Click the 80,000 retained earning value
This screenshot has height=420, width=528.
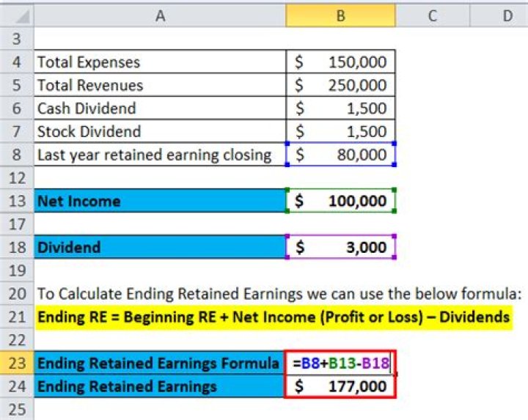click(340, 155)
